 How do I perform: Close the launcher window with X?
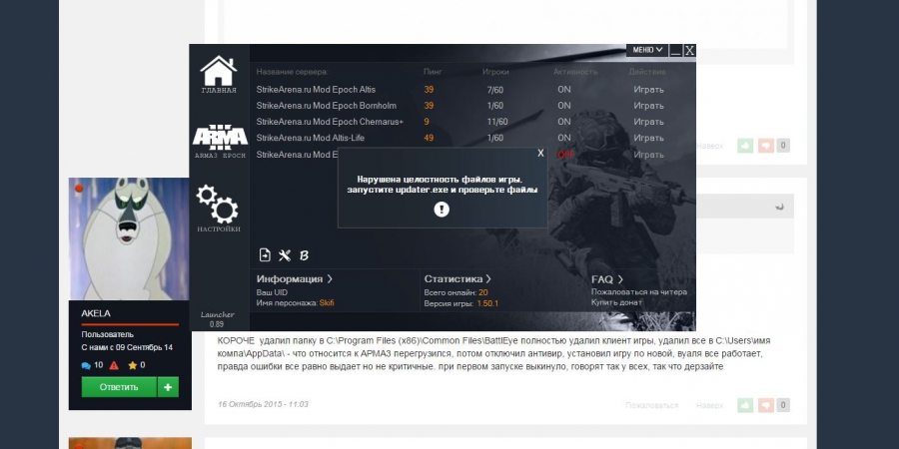689,51
